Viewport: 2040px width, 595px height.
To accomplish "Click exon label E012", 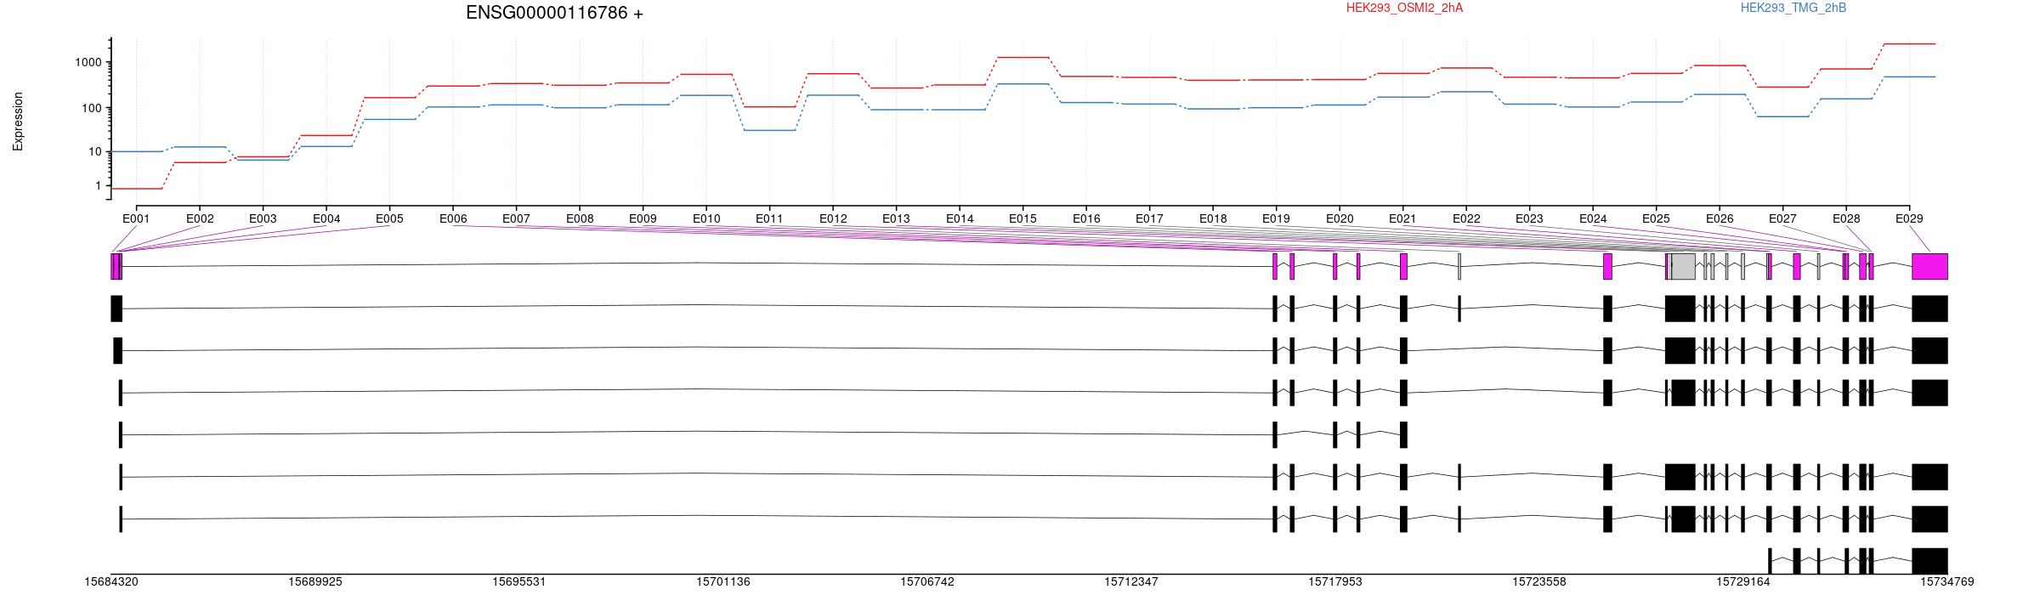I will [x=833, y=218].
